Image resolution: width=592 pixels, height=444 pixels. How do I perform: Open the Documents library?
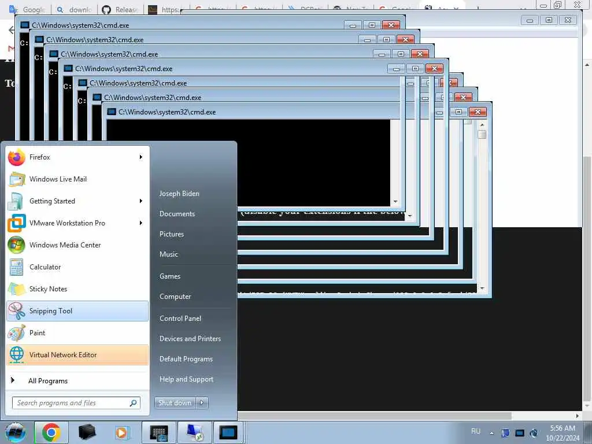click(x=177, y=214)
